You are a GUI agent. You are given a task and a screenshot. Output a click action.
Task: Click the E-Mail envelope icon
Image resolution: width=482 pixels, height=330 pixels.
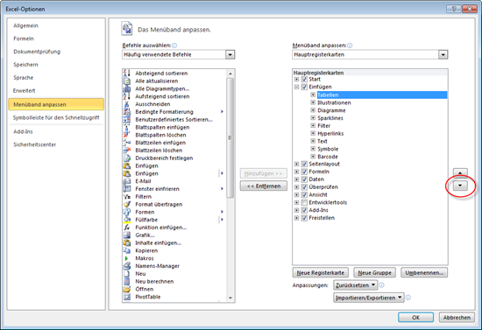127,181
